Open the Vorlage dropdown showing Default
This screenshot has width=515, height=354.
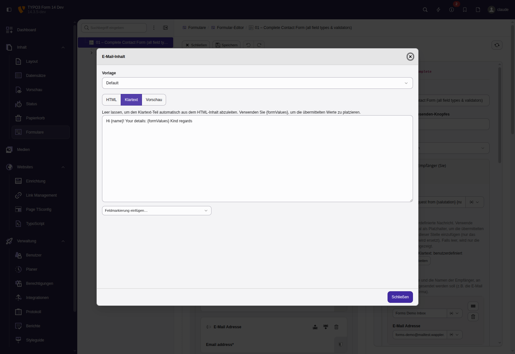tap(257, 83)
